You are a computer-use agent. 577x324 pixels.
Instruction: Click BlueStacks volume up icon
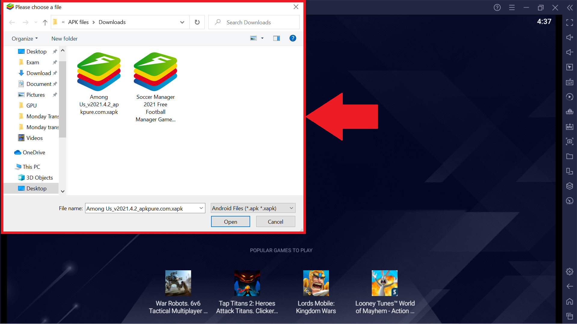569,38
